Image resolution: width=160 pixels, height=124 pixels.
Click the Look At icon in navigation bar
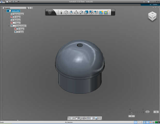[x=89, y=118]
